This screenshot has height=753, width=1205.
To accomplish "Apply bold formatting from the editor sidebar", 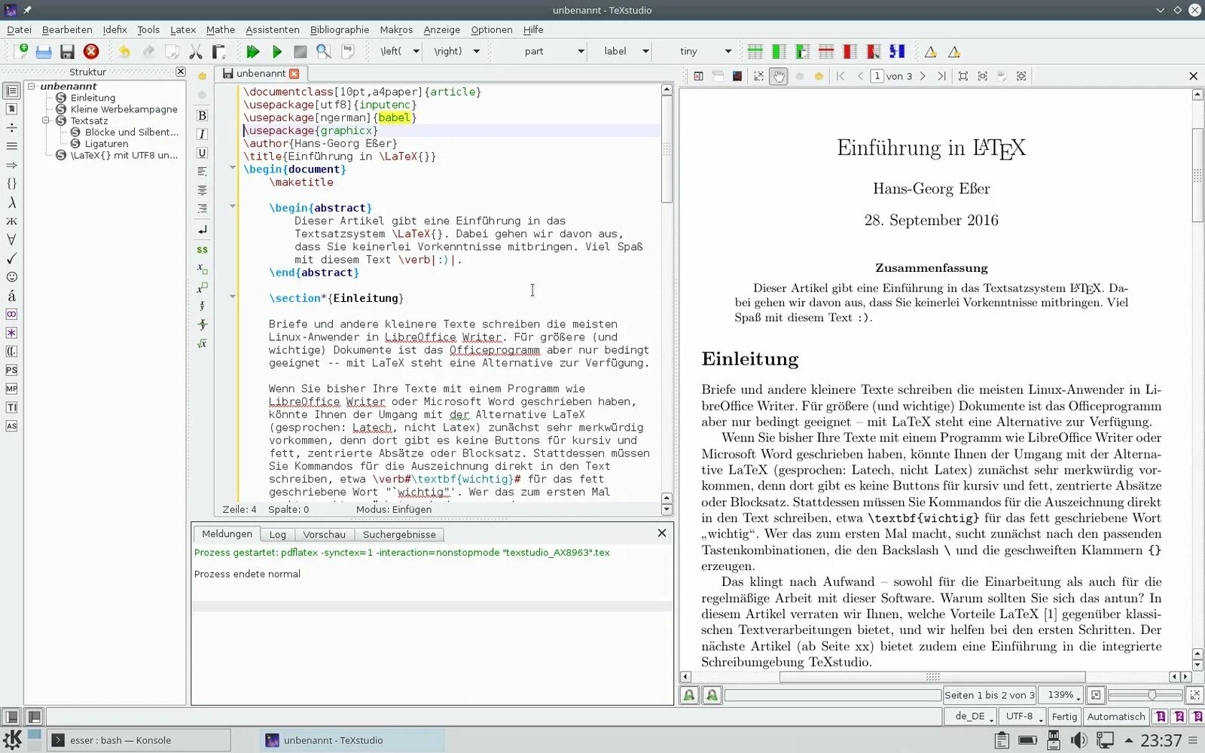I will pyautogui.click(x=202, y=115).
